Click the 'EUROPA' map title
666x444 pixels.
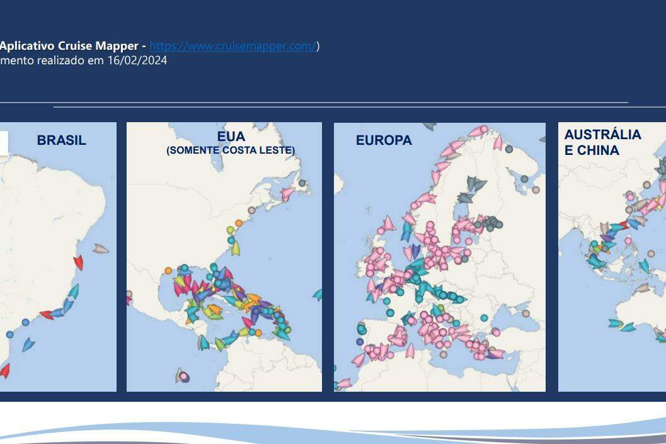[x=384, y=140]
